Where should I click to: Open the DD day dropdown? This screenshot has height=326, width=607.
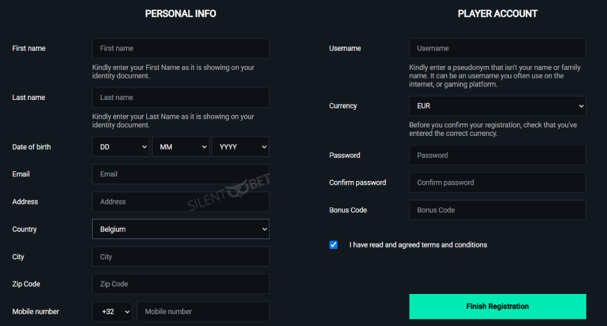pyautogui.click(x=121, y=147)
